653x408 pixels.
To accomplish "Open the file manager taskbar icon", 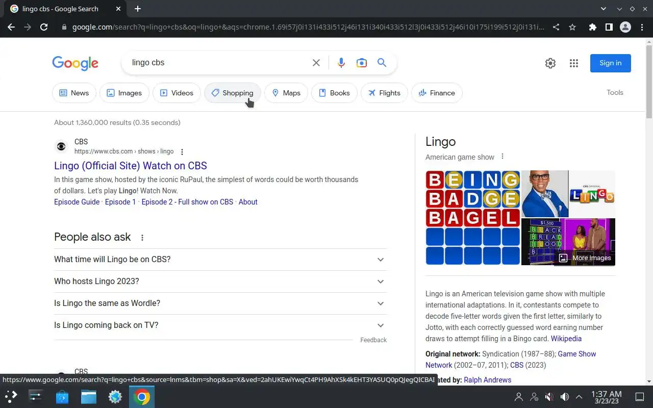I will (x=89, y=396).
